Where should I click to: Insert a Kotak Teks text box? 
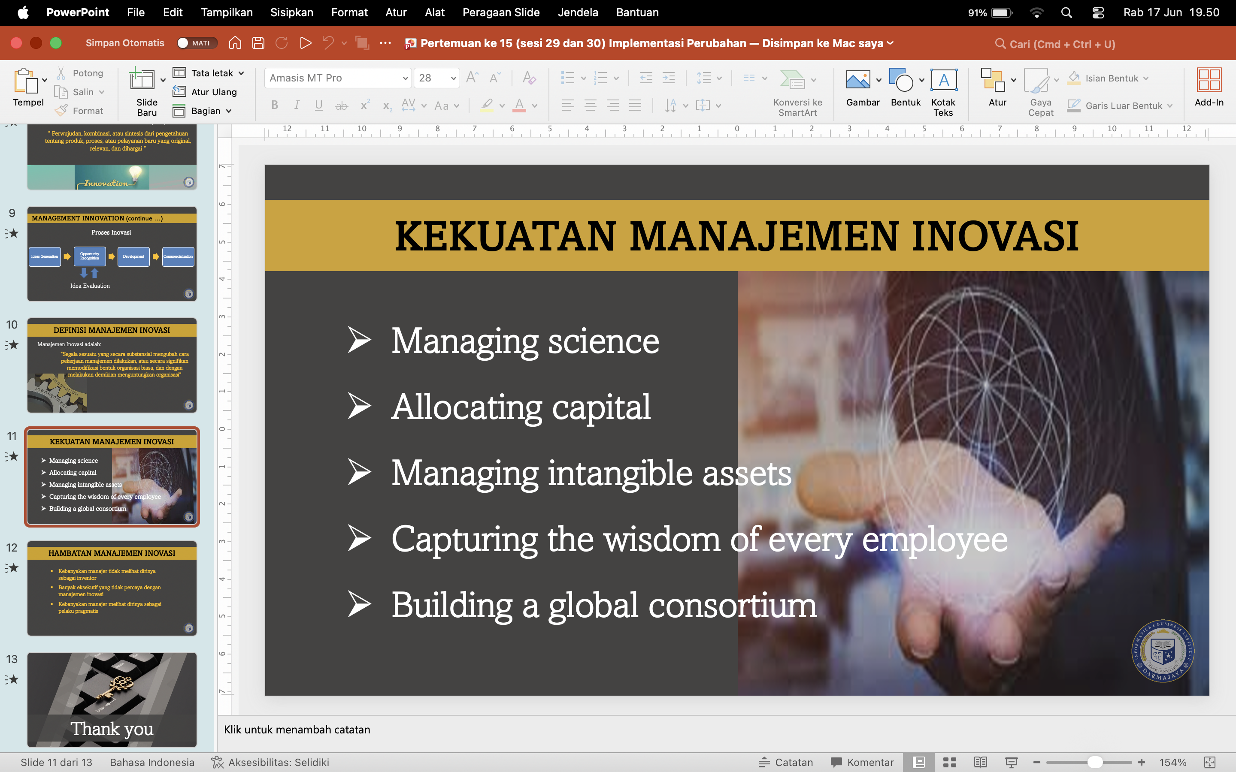pos(943,80)
